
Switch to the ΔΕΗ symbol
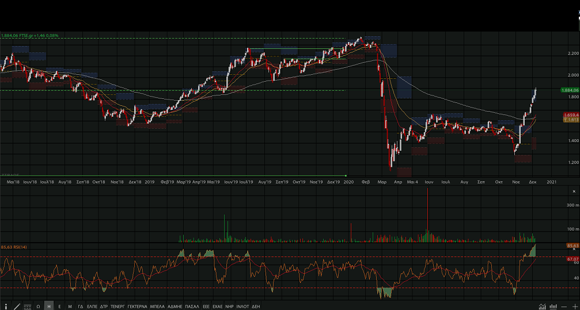pos(256,307)
